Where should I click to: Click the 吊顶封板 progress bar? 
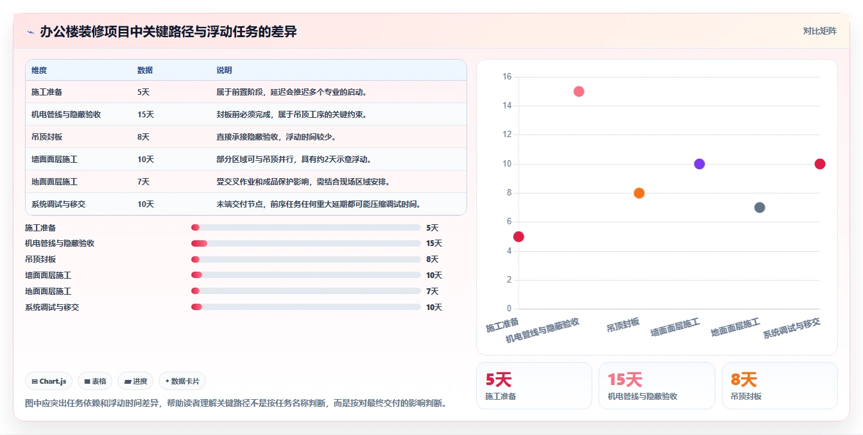(x=306, y=259)
